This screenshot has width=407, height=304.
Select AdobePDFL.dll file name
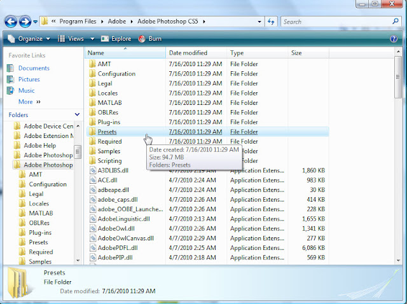click(118, 247)
